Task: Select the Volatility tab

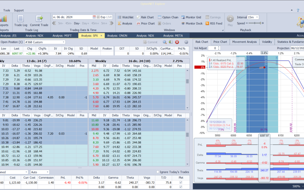Action: tap(267, 42)
